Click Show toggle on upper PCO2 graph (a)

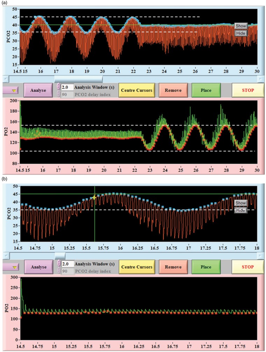coord(241,26)
